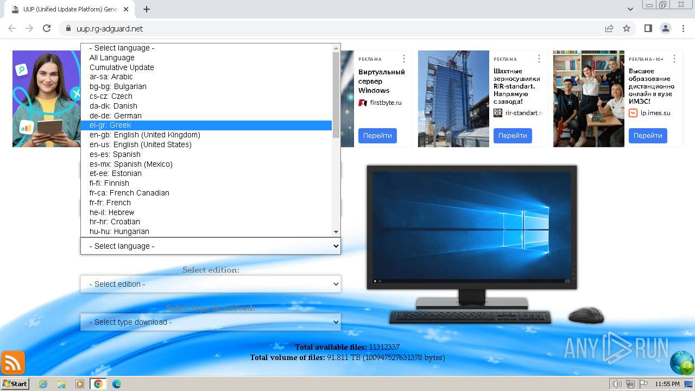Select 'bg-bg: Bulgarian' language
Viewport: 695px width, 391px height.
(x=206, y=86)
